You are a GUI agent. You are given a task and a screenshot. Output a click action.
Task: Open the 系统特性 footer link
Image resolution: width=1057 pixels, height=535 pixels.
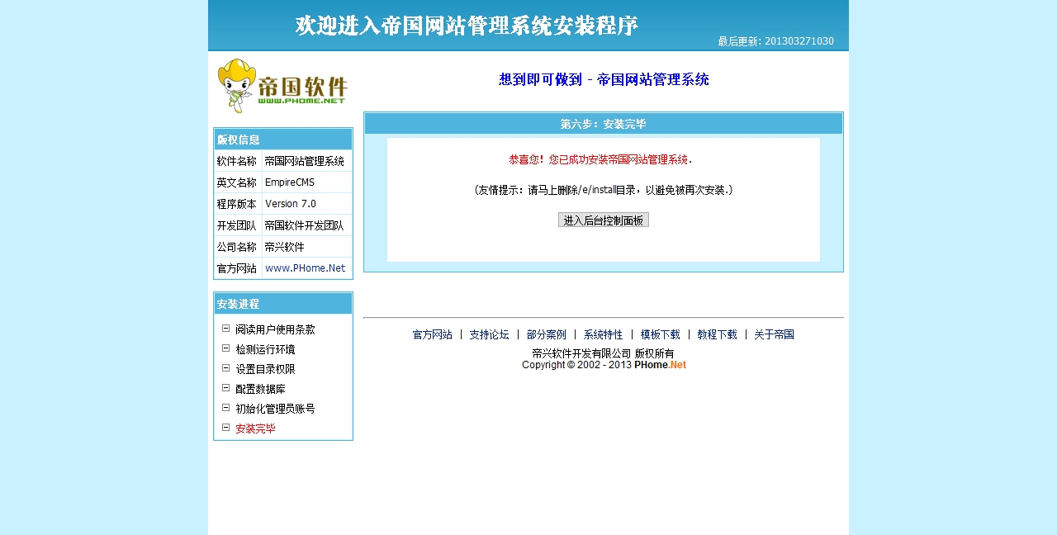point(604,334)
